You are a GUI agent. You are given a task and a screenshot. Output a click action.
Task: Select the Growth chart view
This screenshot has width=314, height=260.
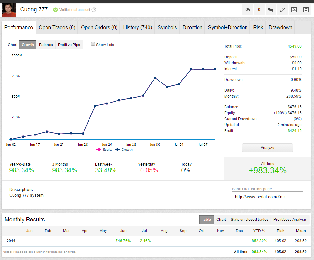point(28,45)
